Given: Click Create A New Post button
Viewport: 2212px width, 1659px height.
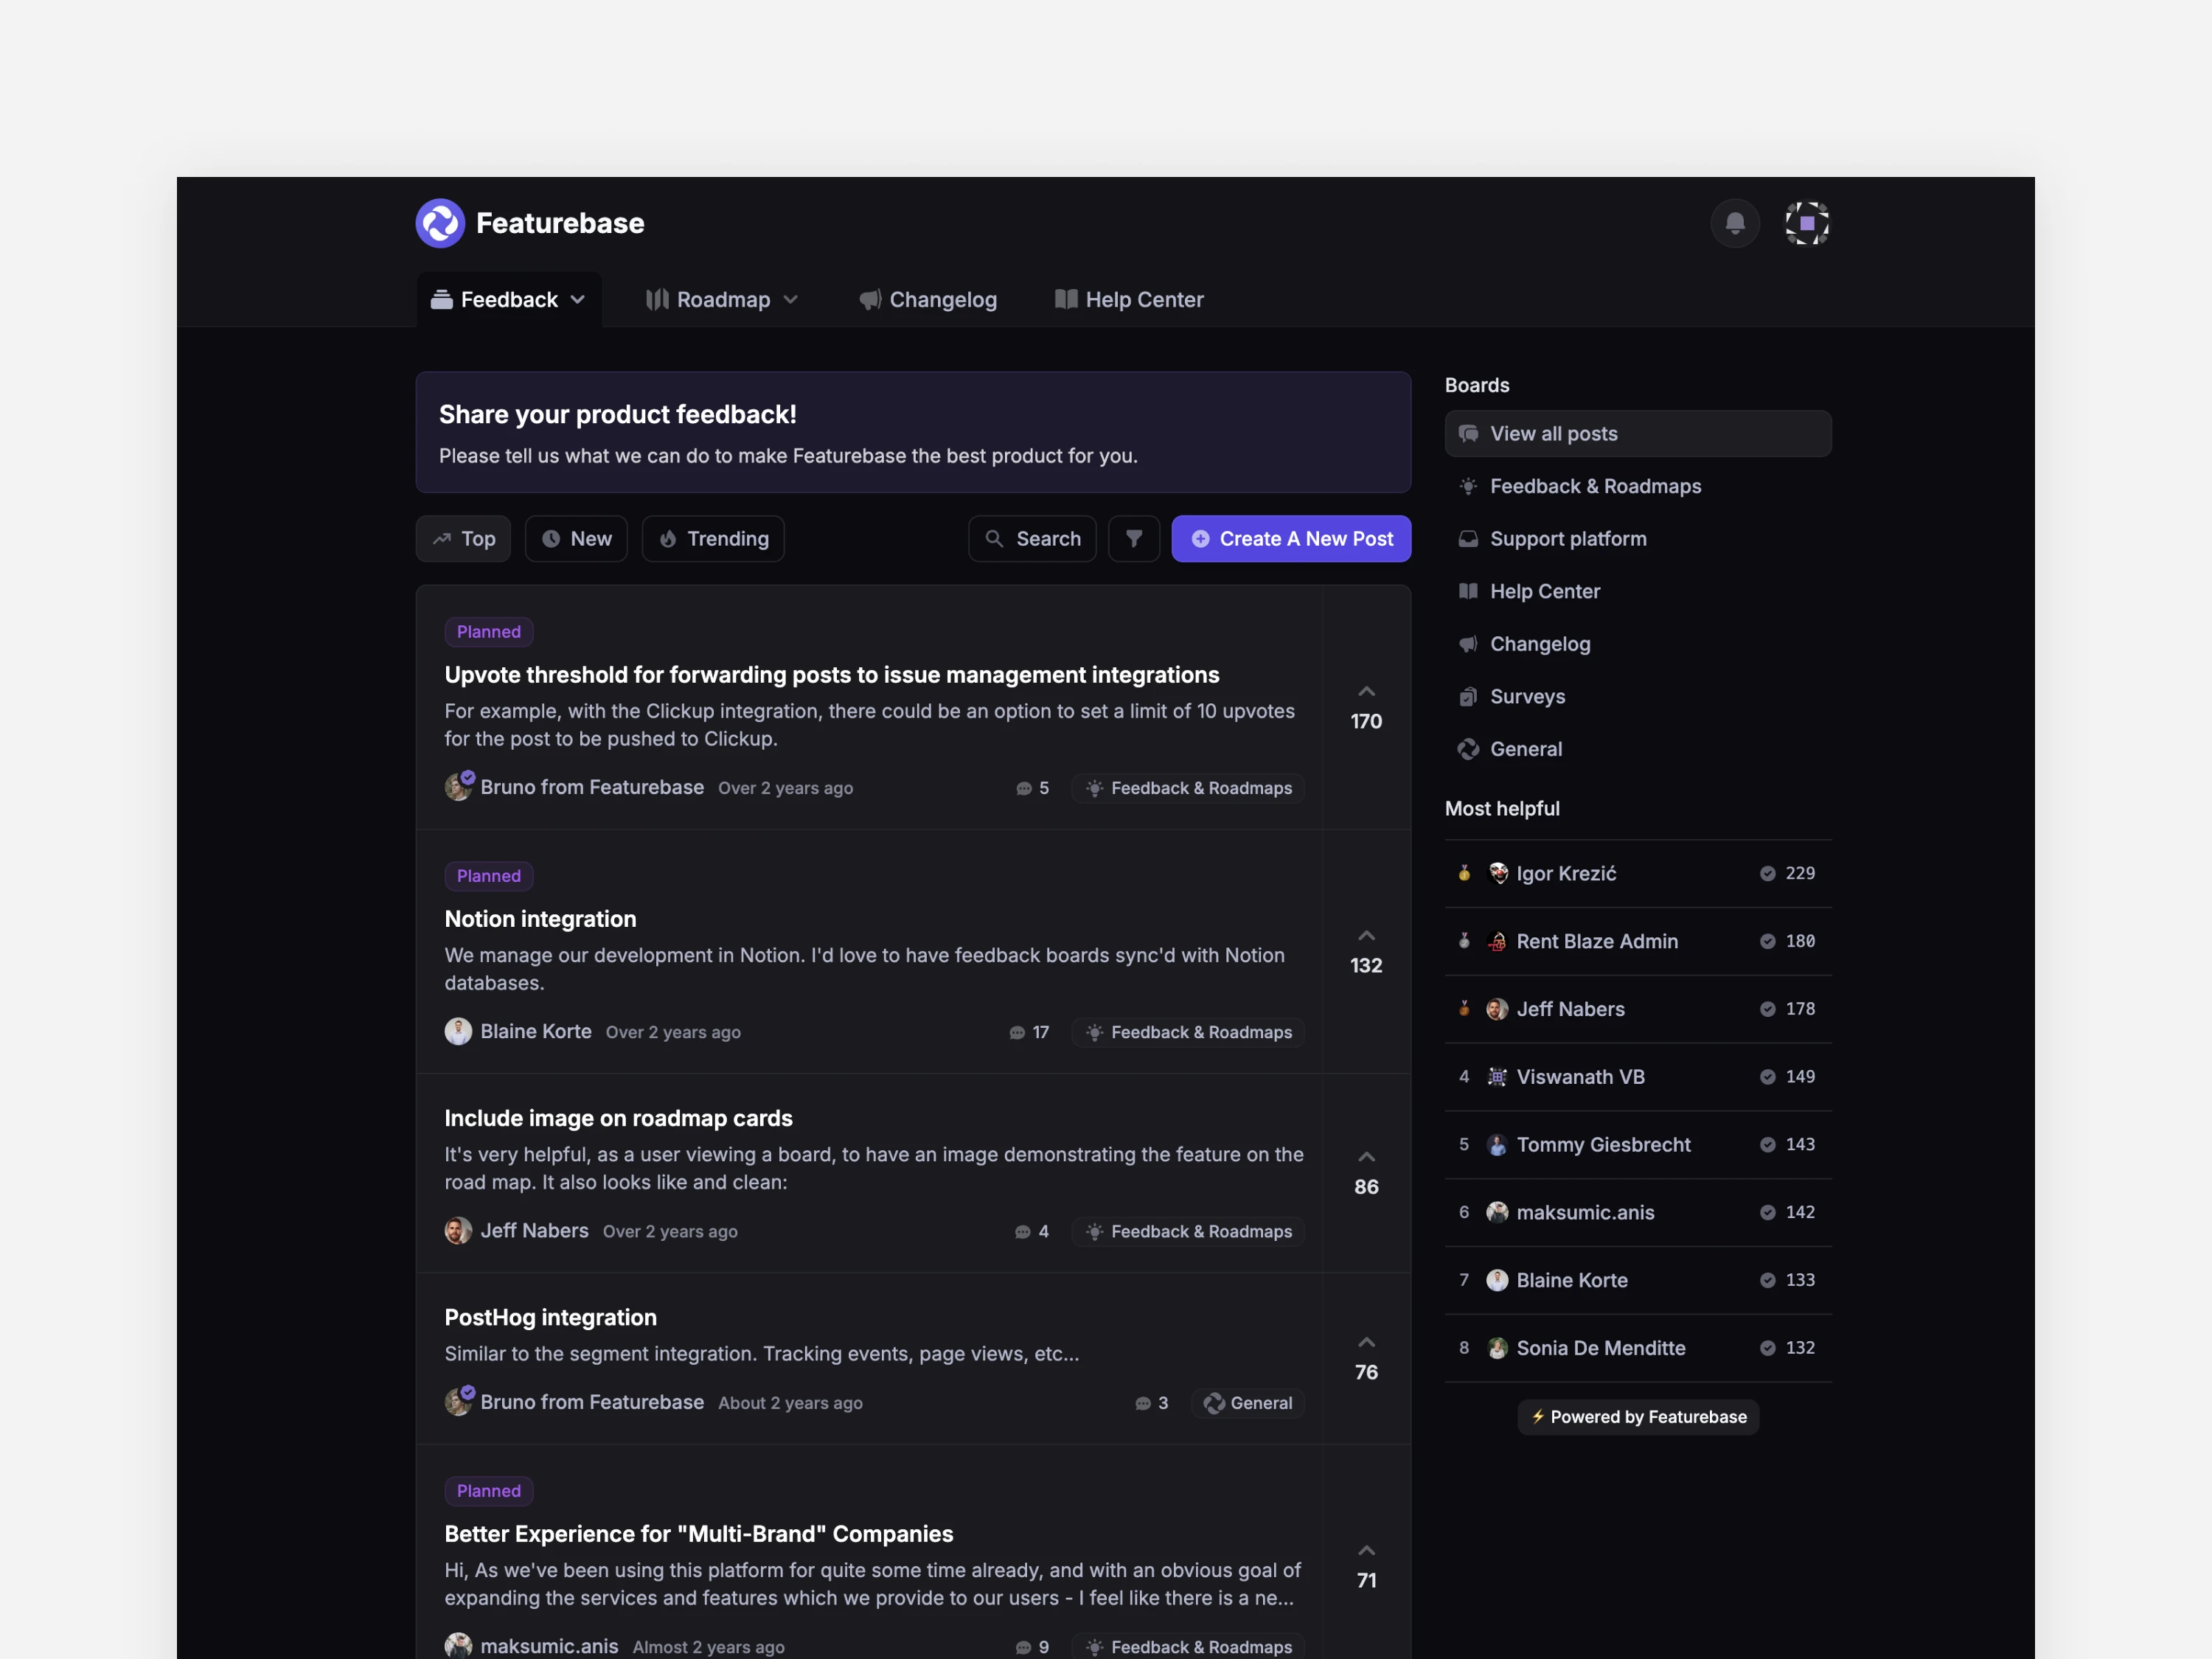Looking at the screenshot, I should point(1290,539).
